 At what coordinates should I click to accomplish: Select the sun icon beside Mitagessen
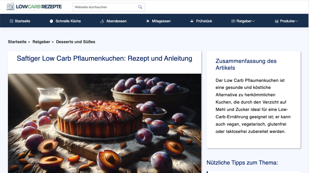[147, 21]
